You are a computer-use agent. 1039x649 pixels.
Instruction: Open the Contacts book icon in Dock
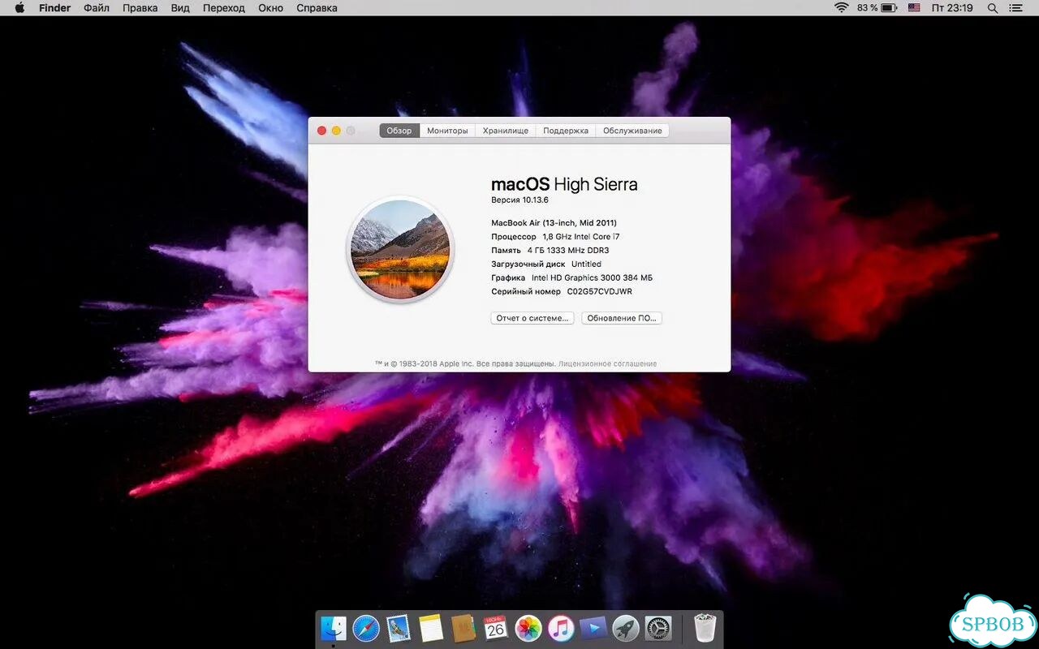463,628
